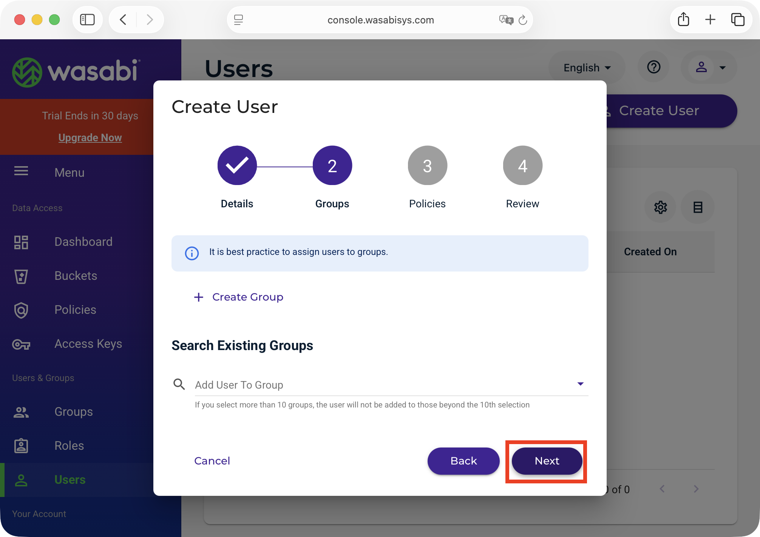Click the table settings gear icon
The width and height of the screenshot is (760, 537).
pos(660,207)
